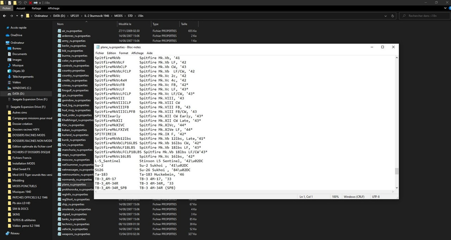Expand chevron after MODS in address bar

pos(125,16)
